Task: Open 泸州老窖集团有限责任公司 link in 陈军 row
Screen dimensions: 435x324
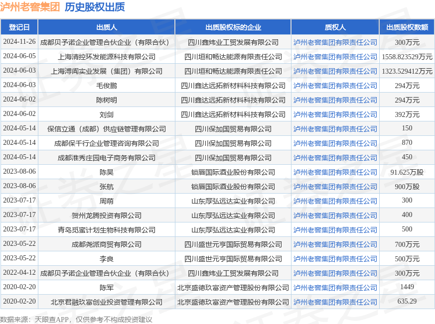Action: [335, 288]
